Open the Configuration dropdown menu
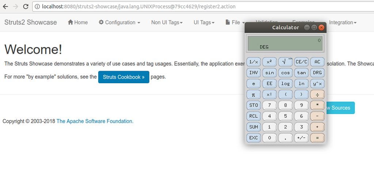This screenshot has height=169, width=374. 119,22
